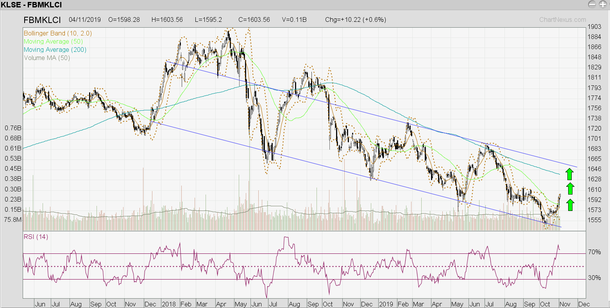Click the close value C=1603.56
Screen dimensions: 610x308
254,19
